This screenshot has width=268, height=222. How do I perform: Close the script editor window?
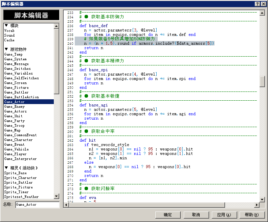[x=263, y=4]
